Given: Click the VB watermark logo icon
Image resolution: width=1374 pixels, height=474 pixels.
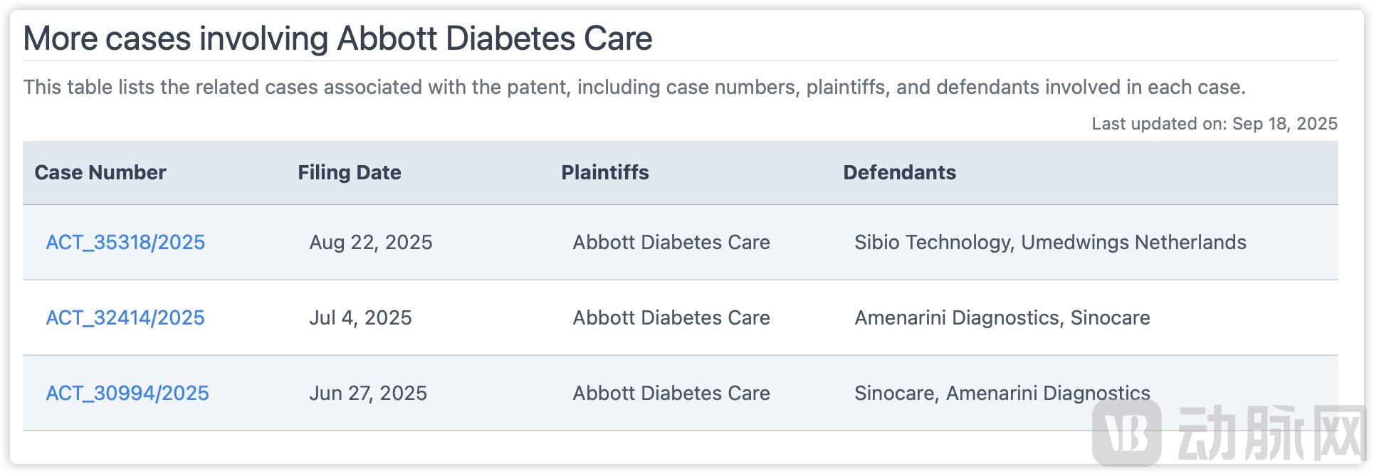Looking at the screenshot, I should pos(1127,433).
